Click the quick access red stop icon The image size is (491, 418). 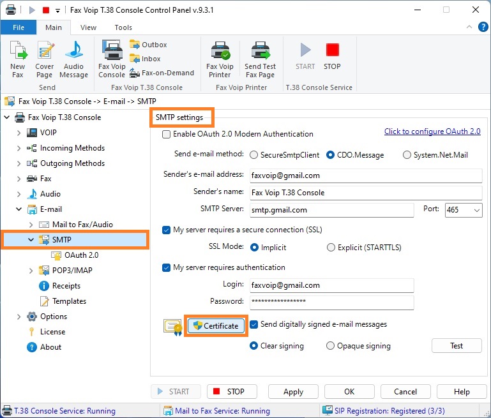point(46,10)
